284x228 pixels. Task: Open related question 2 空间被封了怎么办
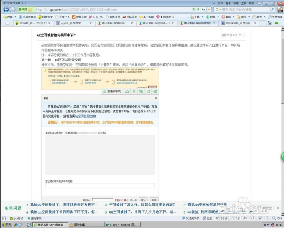point(142,205)
